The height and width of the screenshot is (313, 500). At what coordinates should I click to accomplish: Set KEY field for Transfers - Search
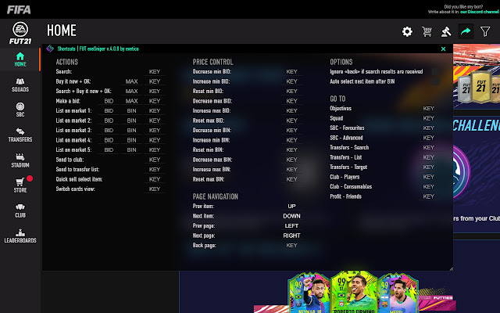tap(429, 148)
